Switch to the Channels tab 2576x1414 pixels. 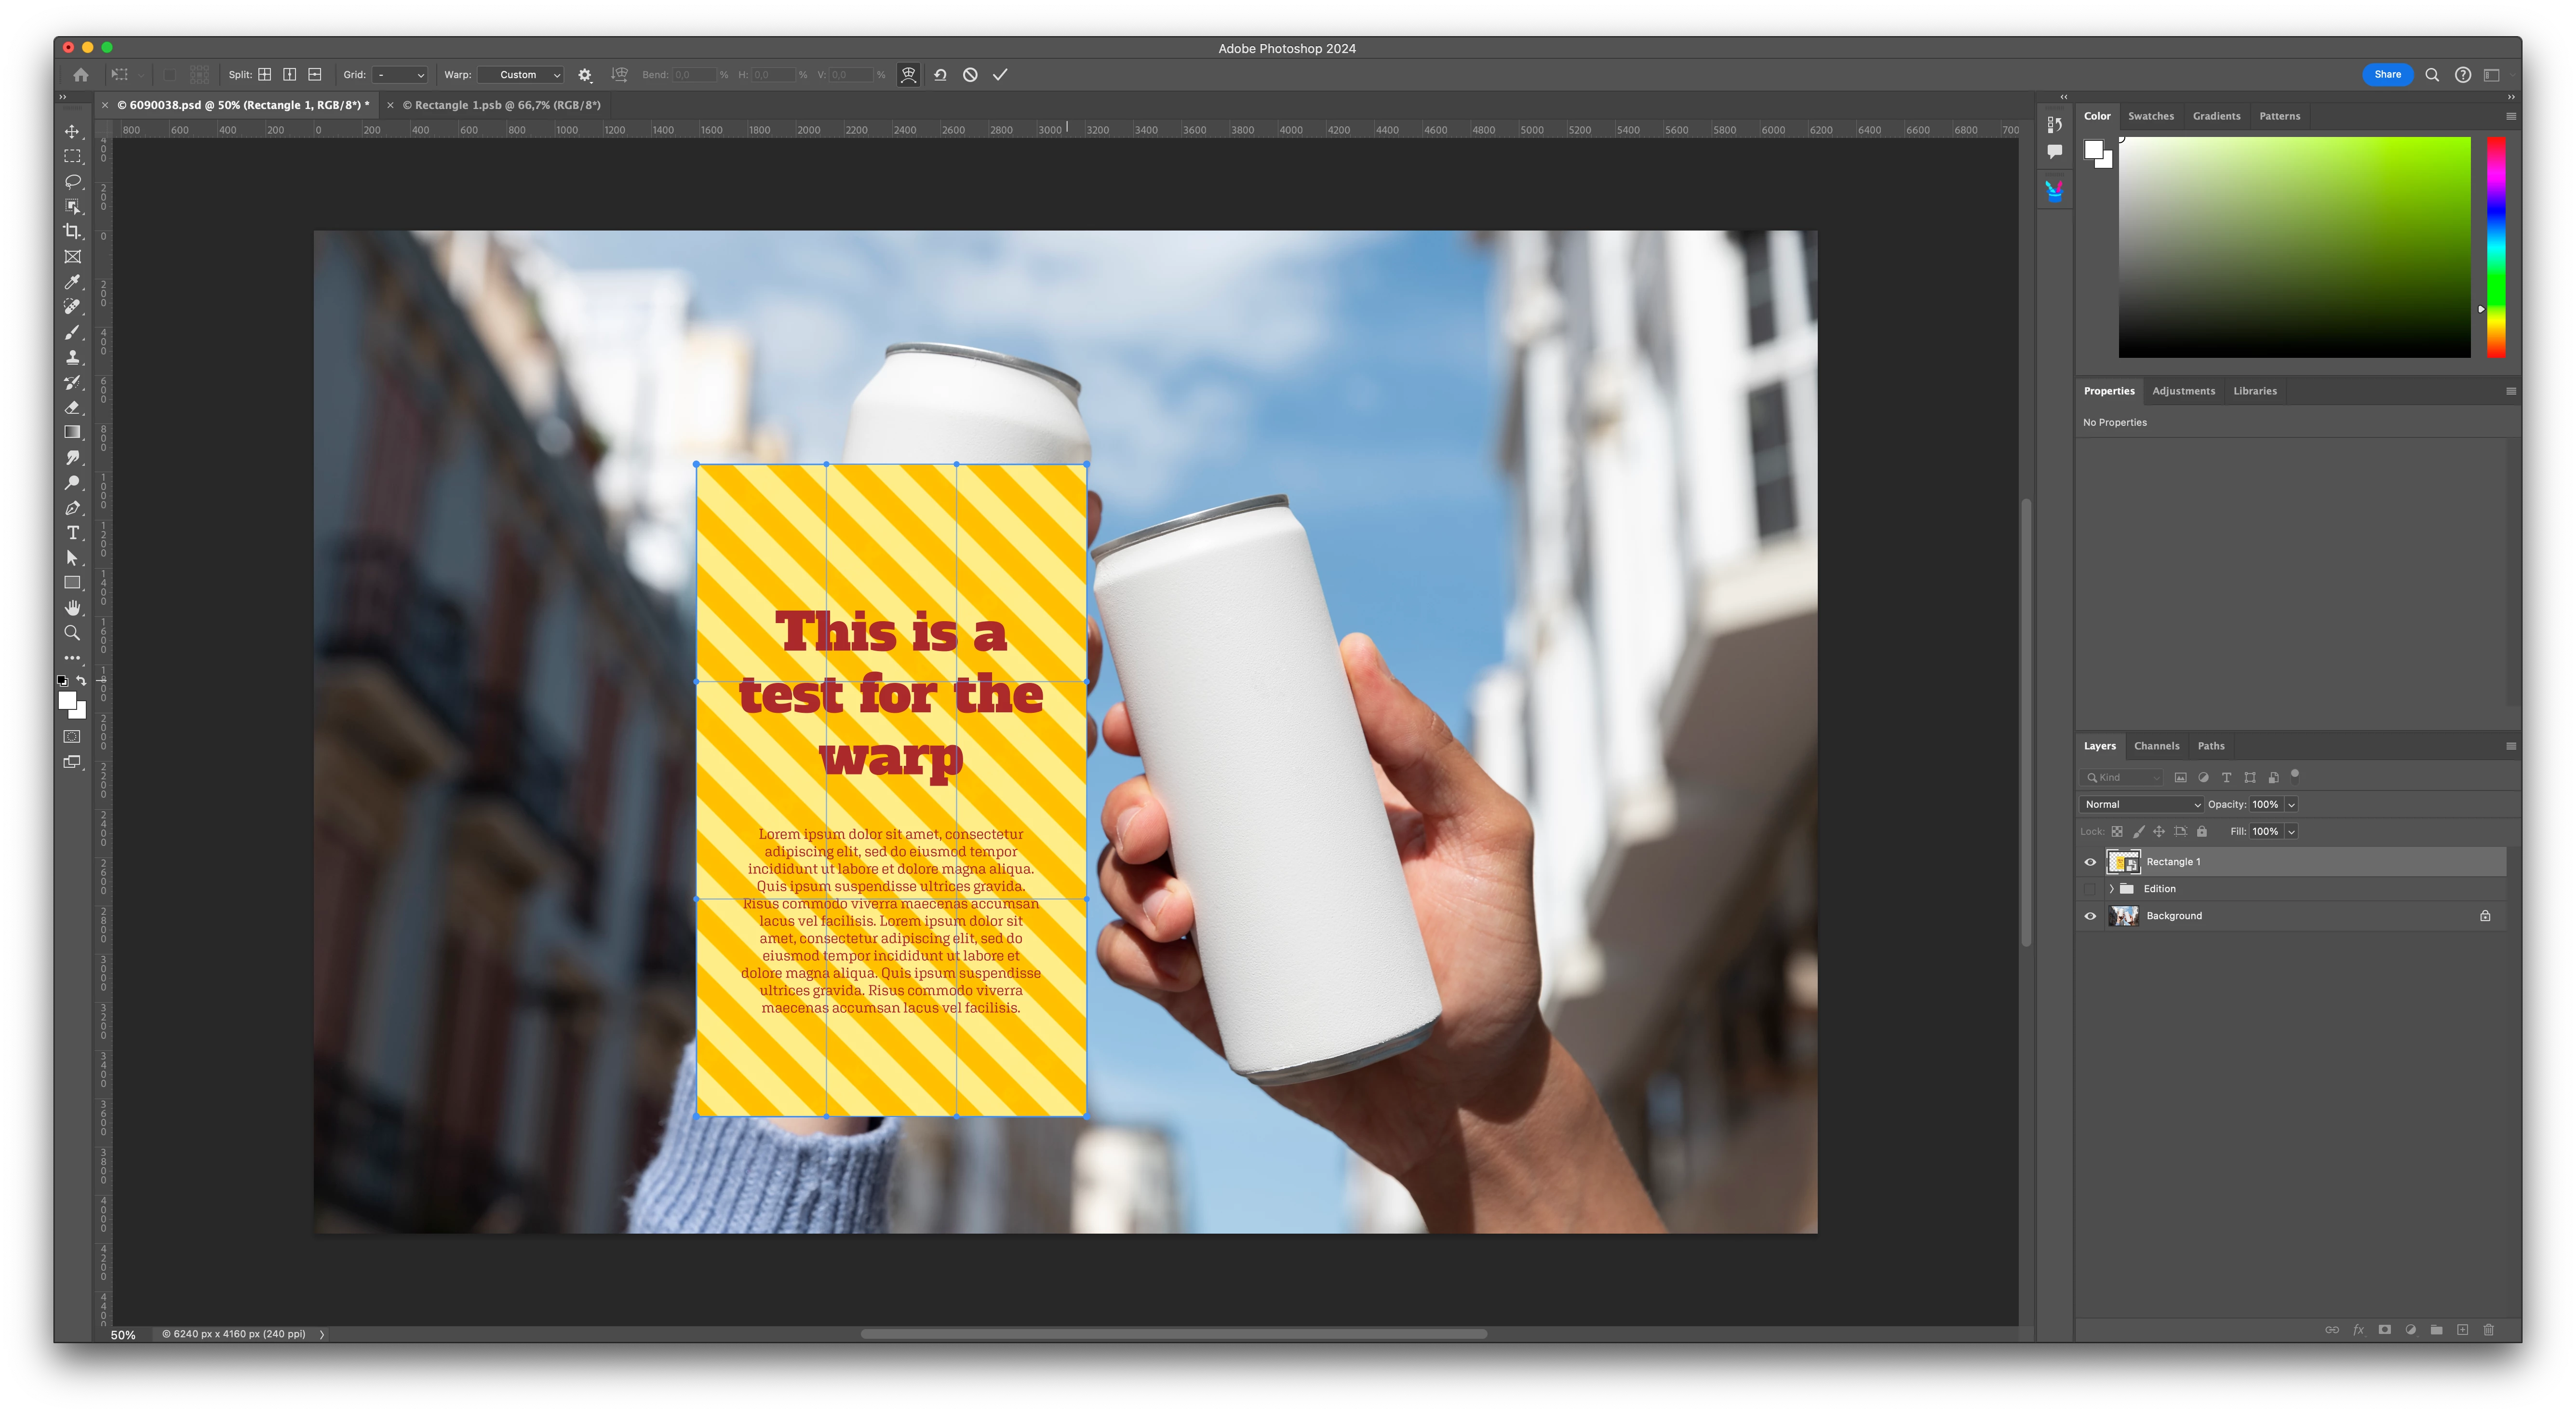coord(2156,746)
